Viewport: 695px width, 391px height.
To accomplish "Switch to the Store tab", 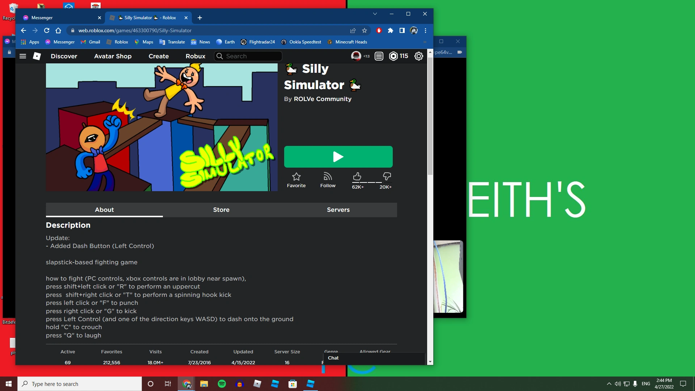I will pyautogui.click(x=221, y=210).
